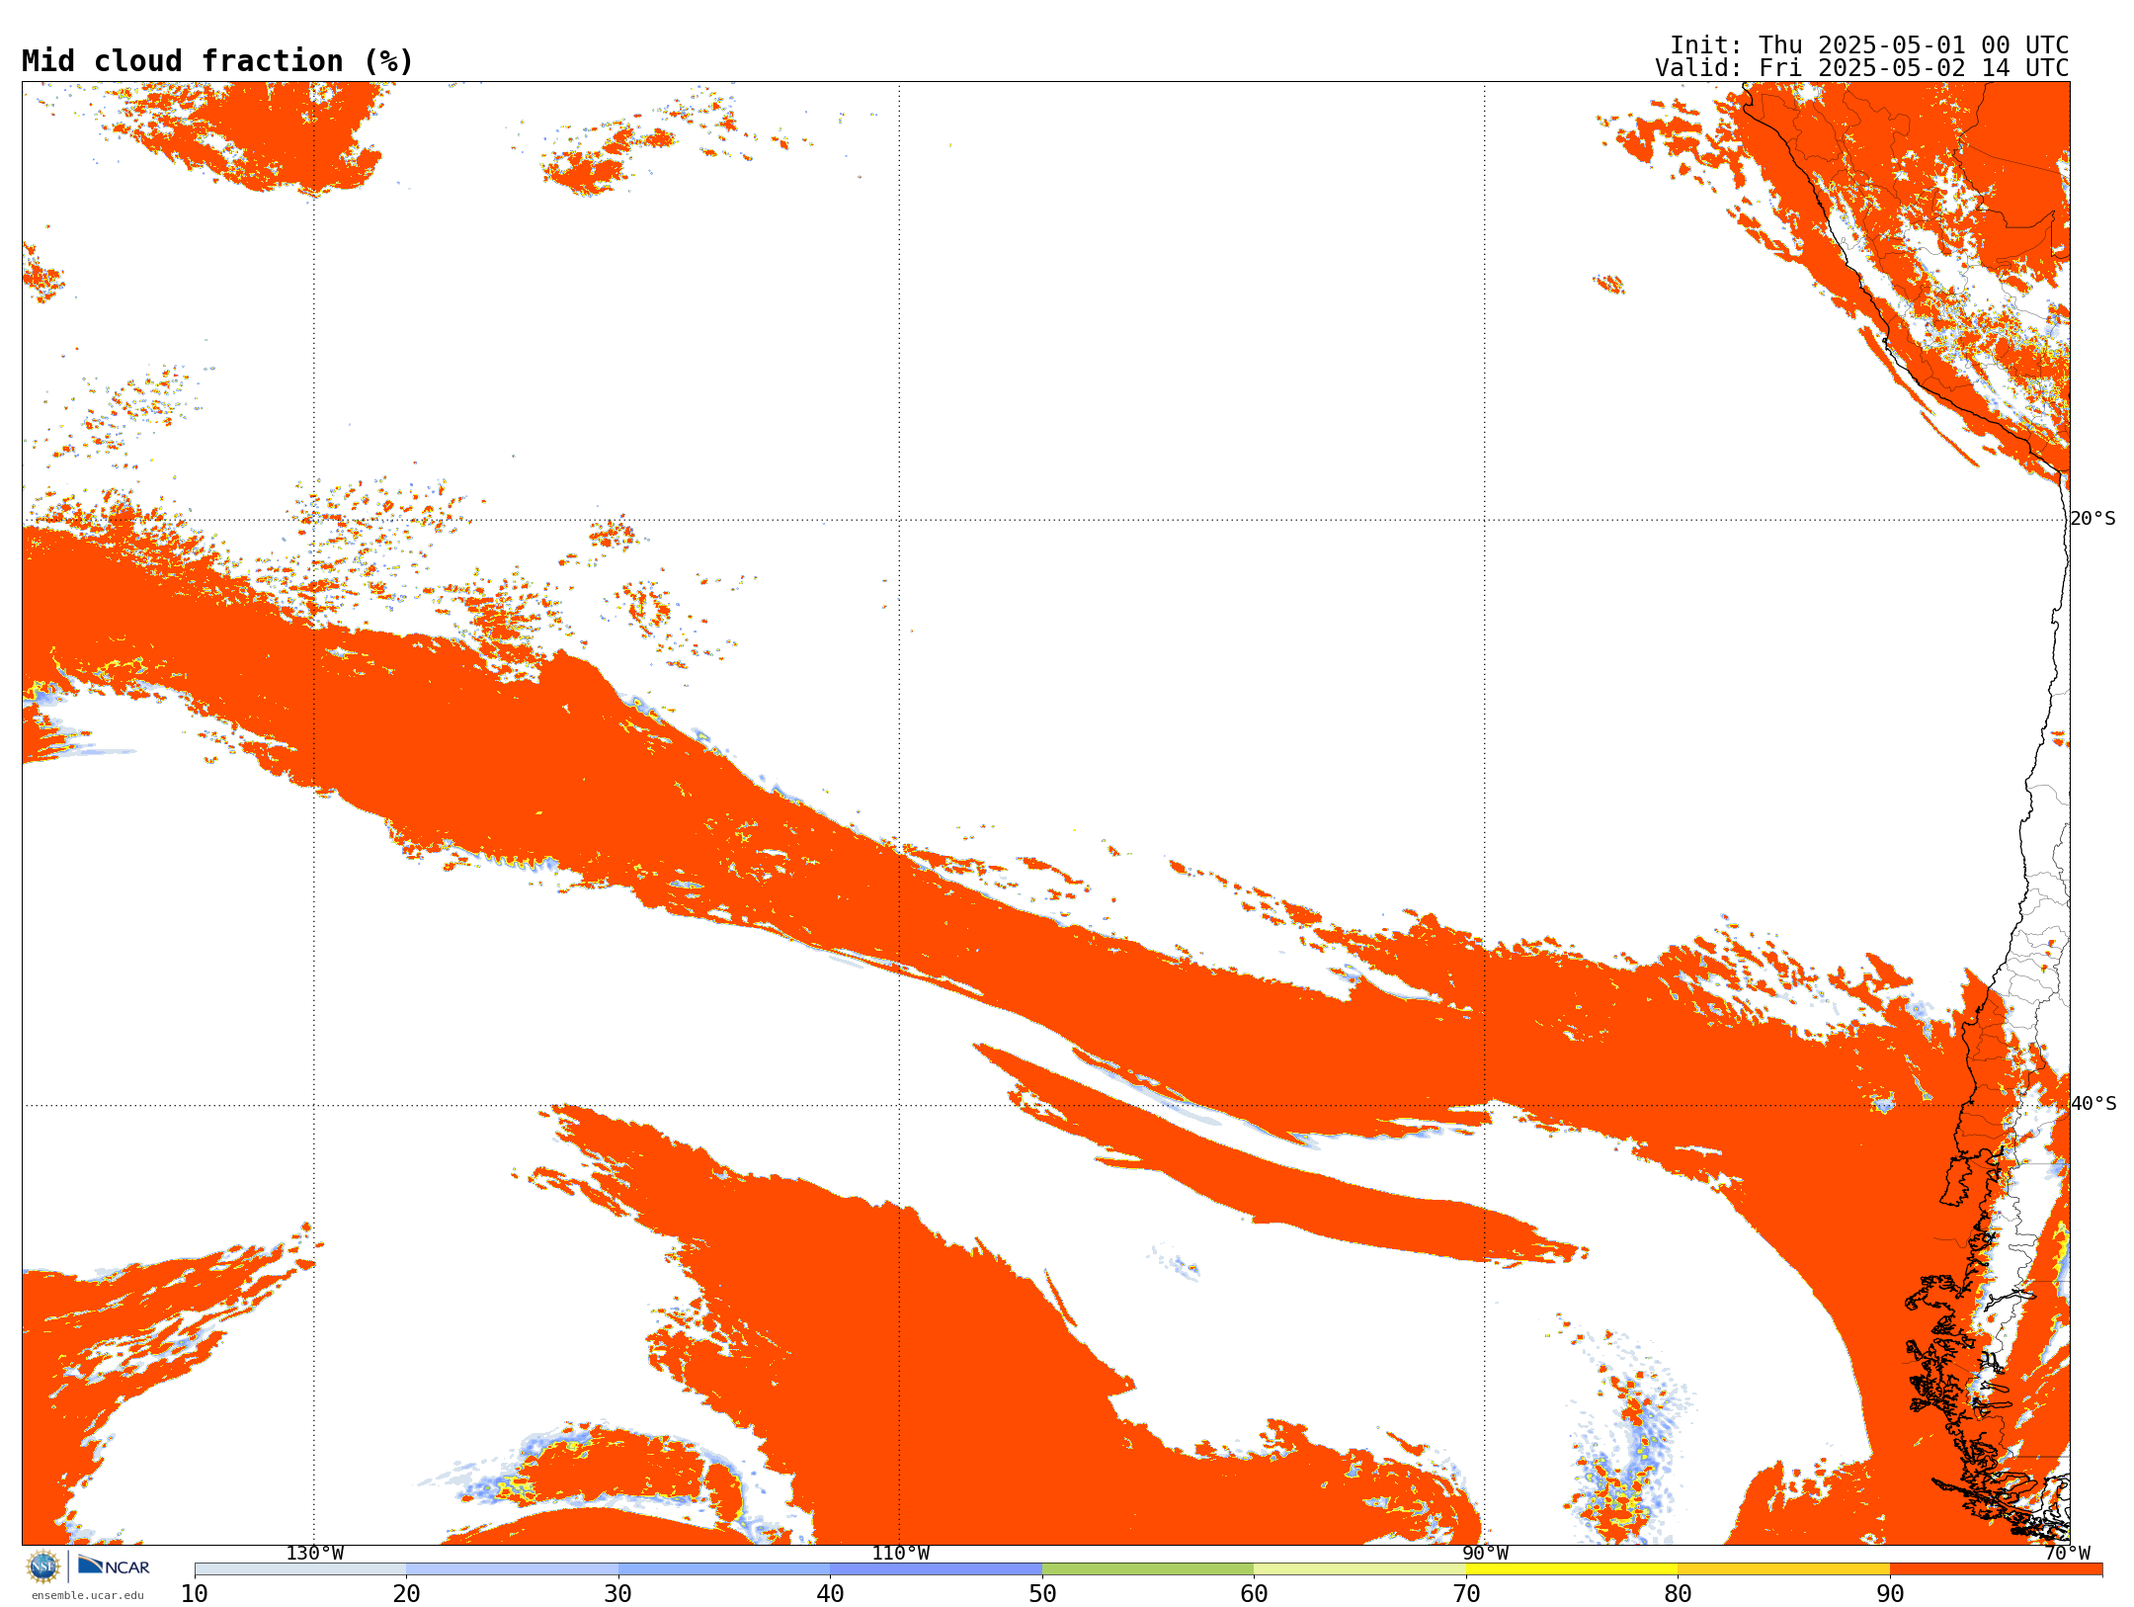Click the colorbar tick label 80
The height and width of the screenshot is (1607, 2134).
pyautogui.click(x=1678, y=1593)
